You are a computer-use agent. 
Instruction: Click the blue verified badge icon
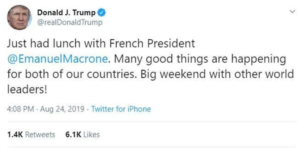coord(103,13)
